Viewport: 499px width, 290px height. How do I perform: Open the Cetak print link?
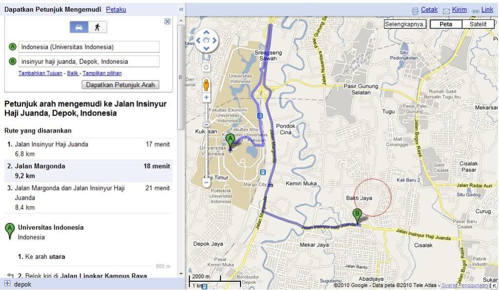coord(429,10)
